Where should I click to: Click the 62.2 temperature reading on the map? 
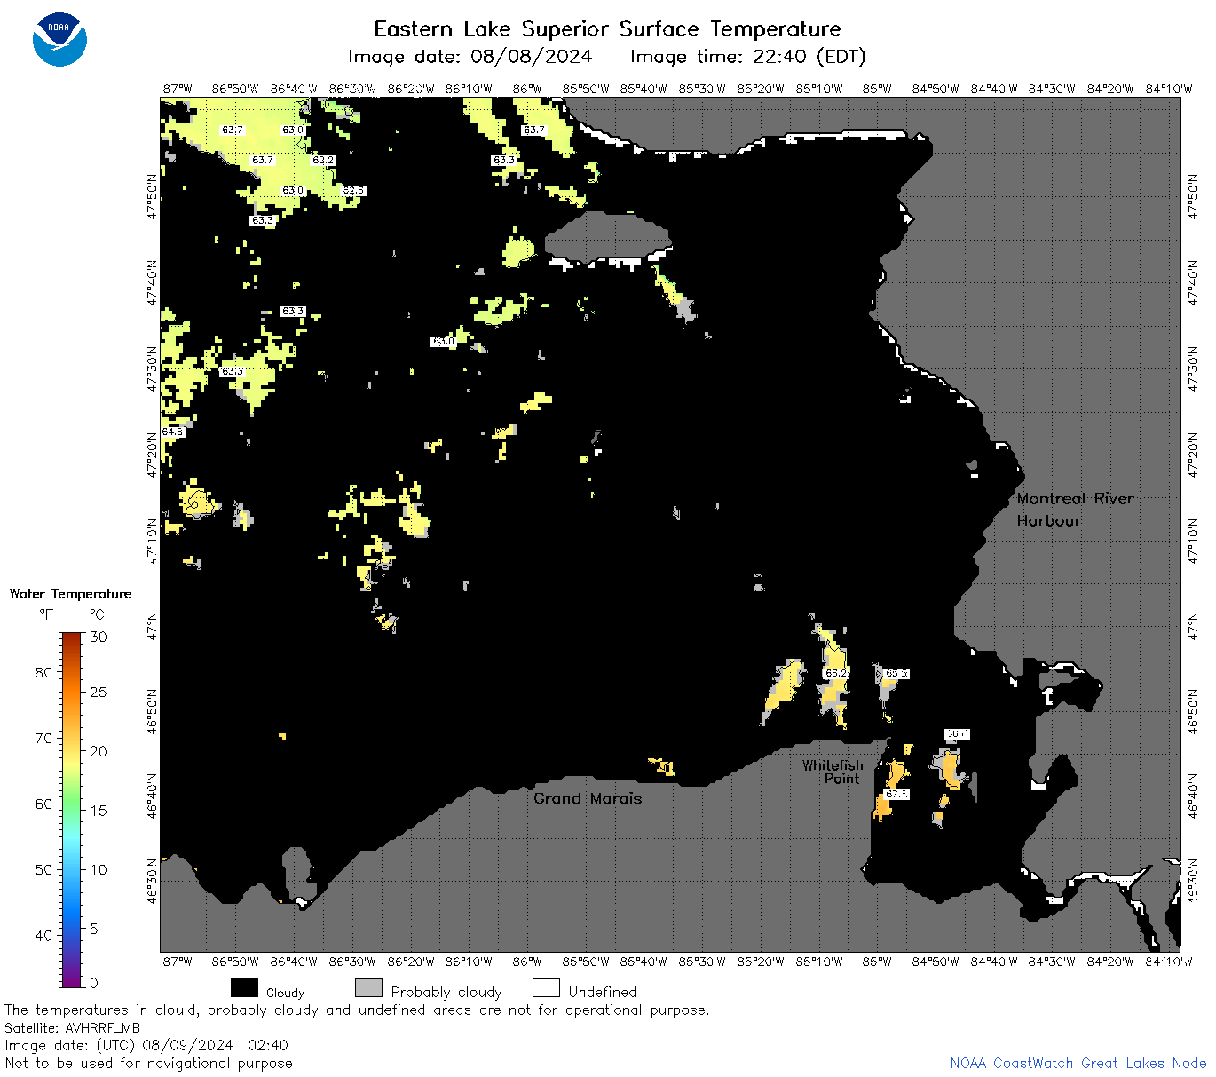(x=323, y=161)
